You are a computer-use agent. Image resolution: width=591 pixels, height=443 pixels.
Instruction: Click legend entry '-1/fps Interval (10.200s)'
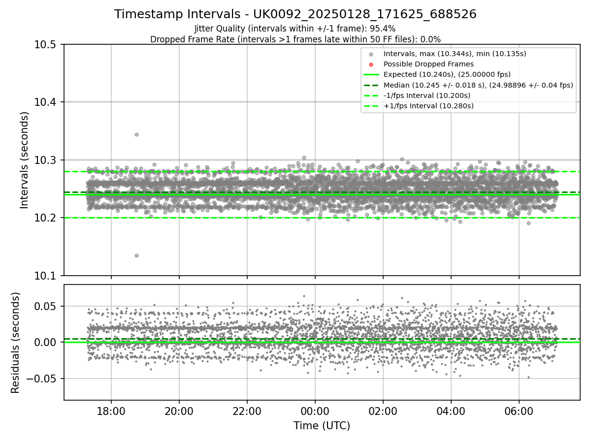click(x=427, y=95)
